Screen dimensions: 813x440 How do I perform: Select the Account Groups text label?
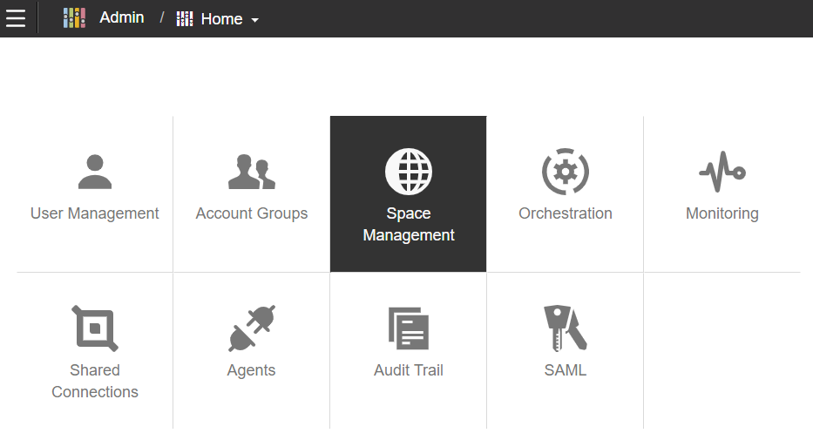click(x=252, y=213)
